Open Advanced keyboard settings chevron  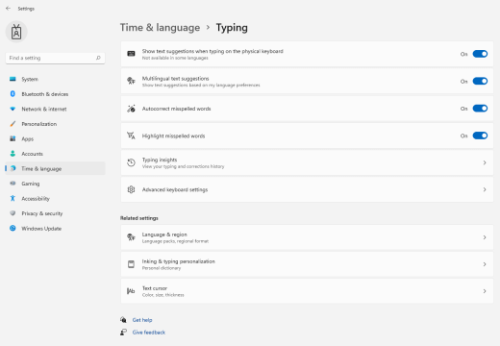point(485,189)
